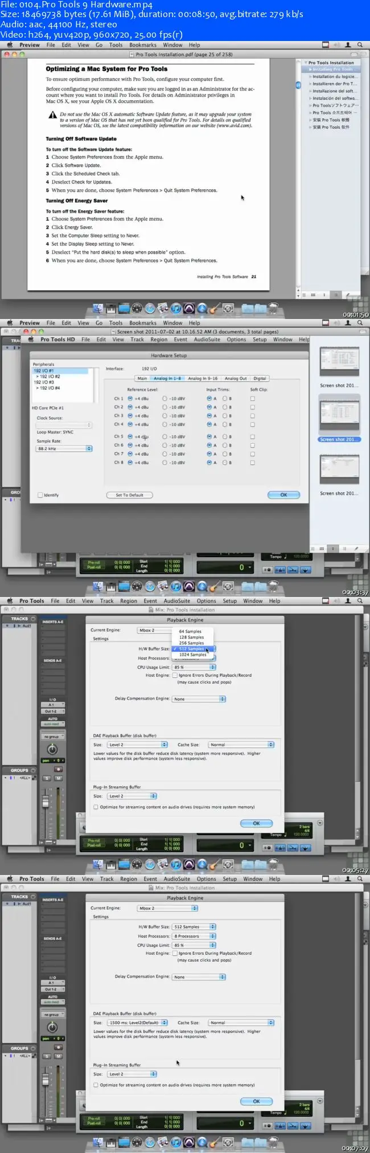Solo the track with S in 00:07:07 frame
Viewport: 370px width, 1153px height.
tap(47, 1056)
